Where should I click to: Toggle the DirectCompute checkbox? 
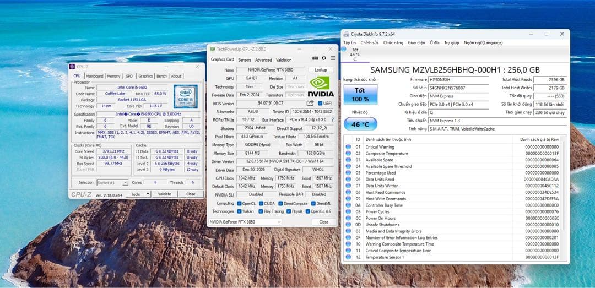tap(280, 203)
